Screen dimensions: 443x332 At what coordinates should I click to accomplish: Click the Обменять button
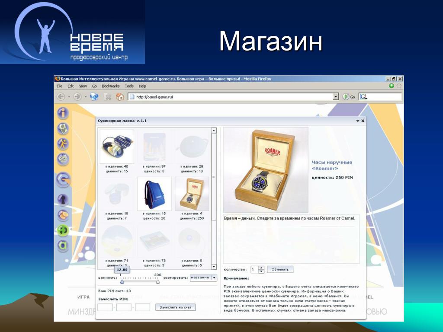pyautogui.click(x=280, y=269)
